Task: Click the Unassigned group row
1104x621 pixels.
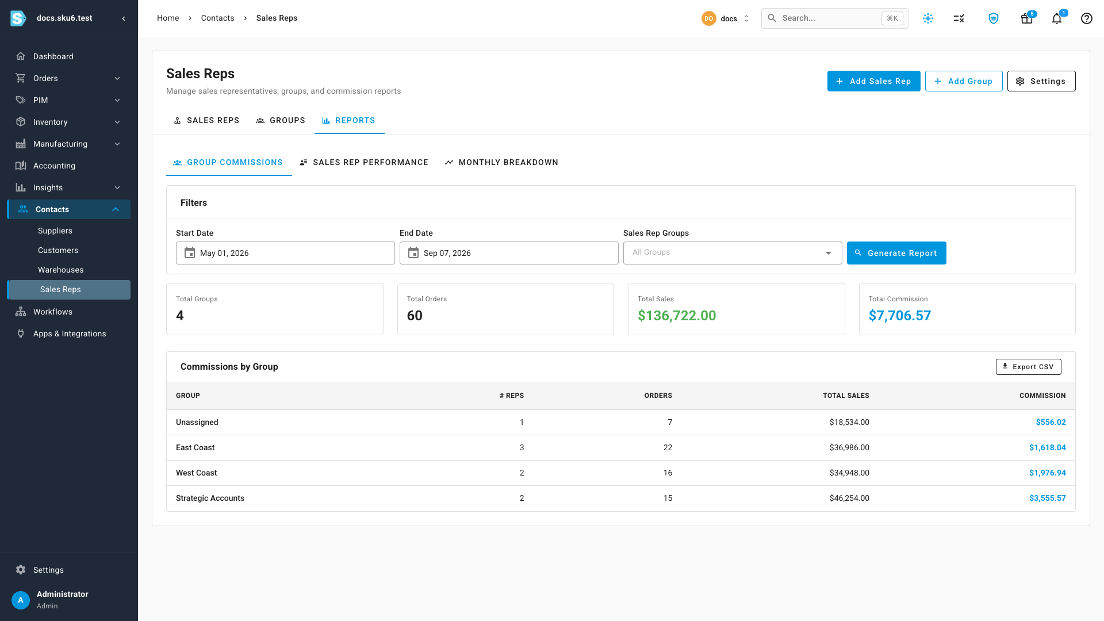Action: pyautogui.click(x=621, y=422)
